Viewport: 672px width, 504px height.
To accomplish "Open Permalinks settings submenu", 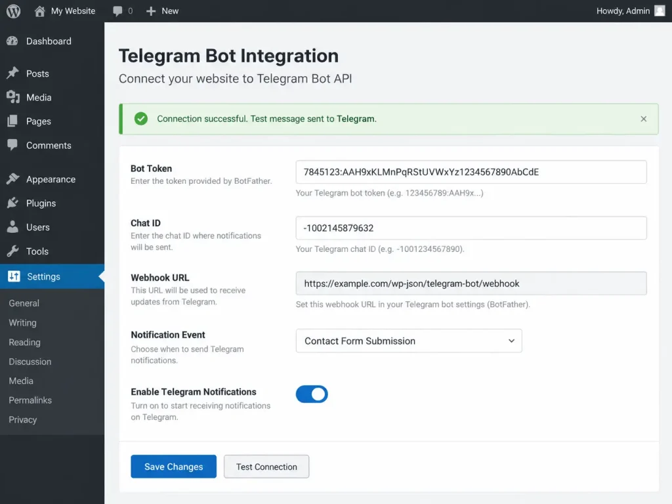I will coord(30,400).
